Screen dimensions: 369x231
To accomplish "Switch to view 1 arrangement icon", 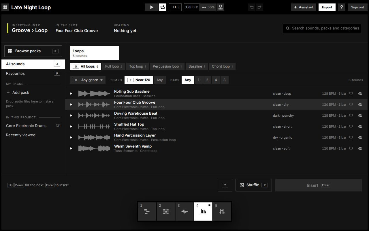I will point(147,211).
